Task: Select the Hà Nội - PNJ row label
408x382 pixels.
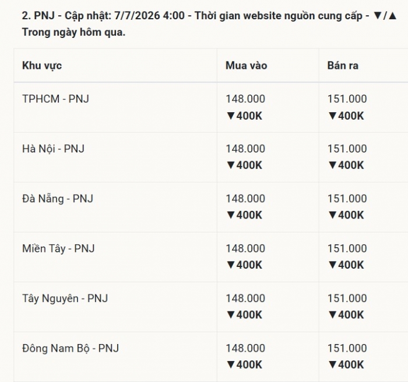Action: pyautogui.click(x=54, y=148)
